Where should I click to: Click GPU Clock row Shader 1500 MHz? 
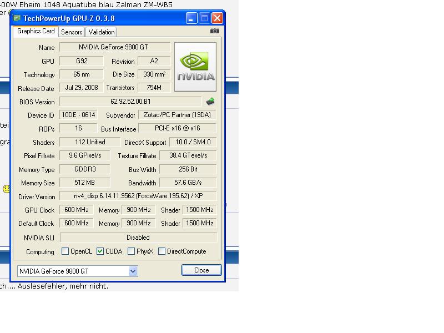pyautogui.click(x=200, y=210)
